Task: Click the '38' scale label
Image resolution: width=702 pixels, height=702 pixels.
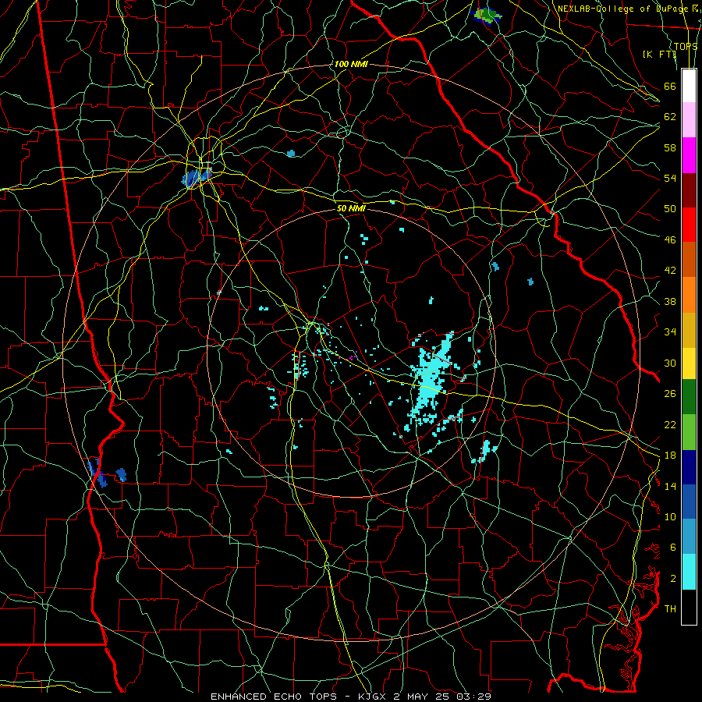Action: pyautogui.click(x=670, y=301)
